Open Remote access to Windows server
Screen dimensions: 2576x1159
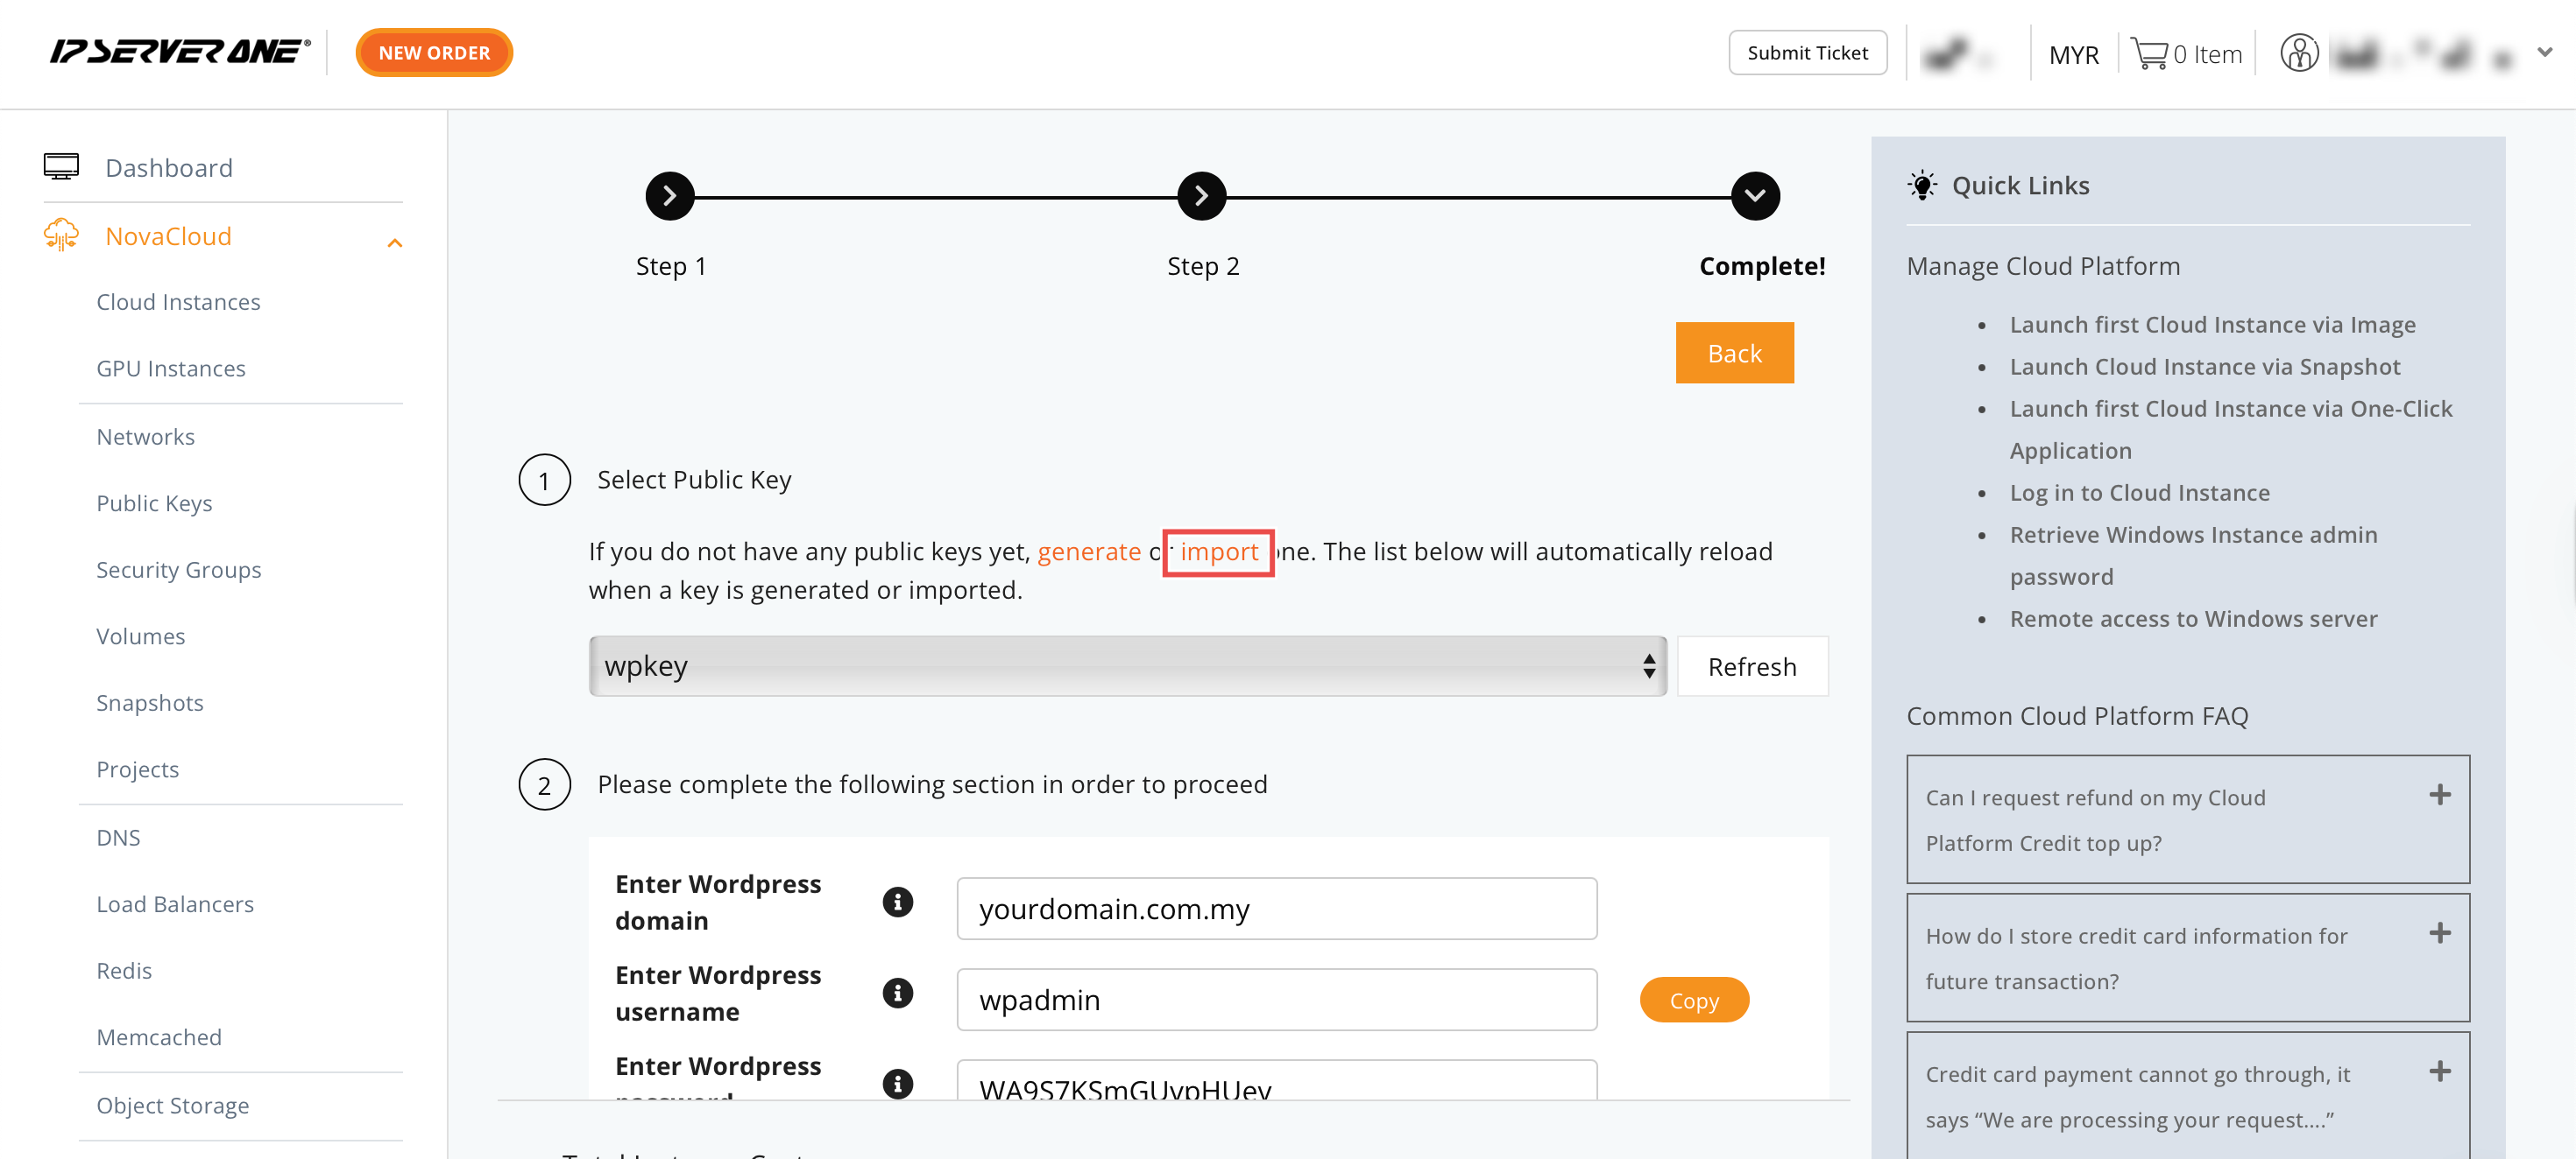(2193, 619)
